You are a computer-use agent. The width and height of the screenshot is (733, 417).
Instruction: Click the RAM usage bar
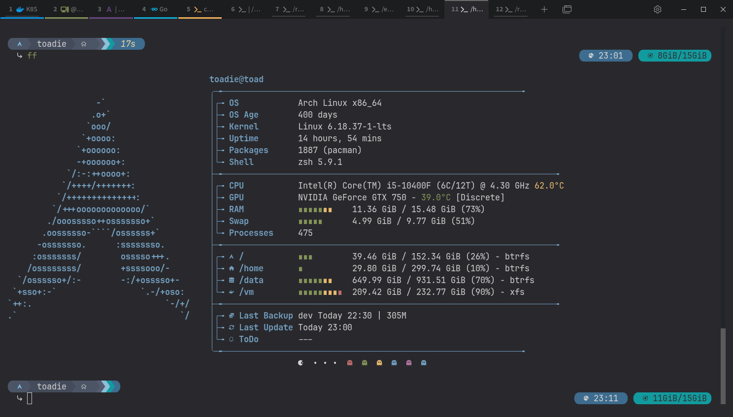pyautogui.click(x=315, y=210)
